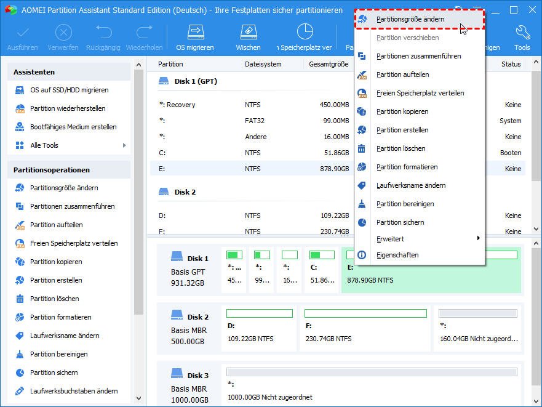
Task: Click disk map scrollbar up arrow
Action: tap(536, 243)
